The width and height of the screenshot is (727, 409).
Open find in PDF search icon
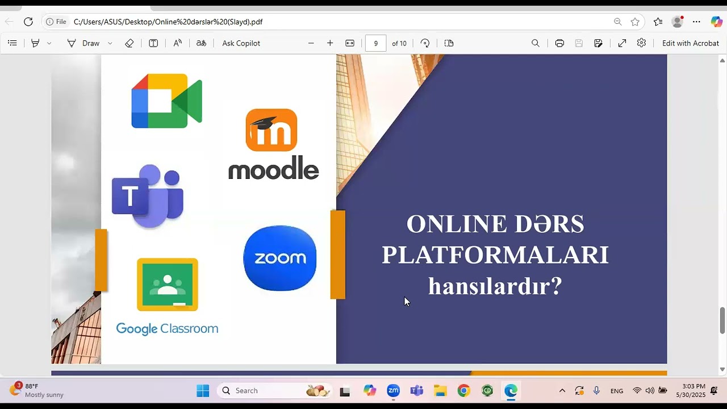[536, 43]
